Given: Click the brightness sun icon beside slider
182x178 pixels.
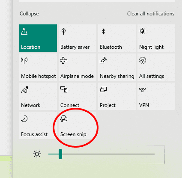Looking at the screenshot, I should tap(37, 154).
